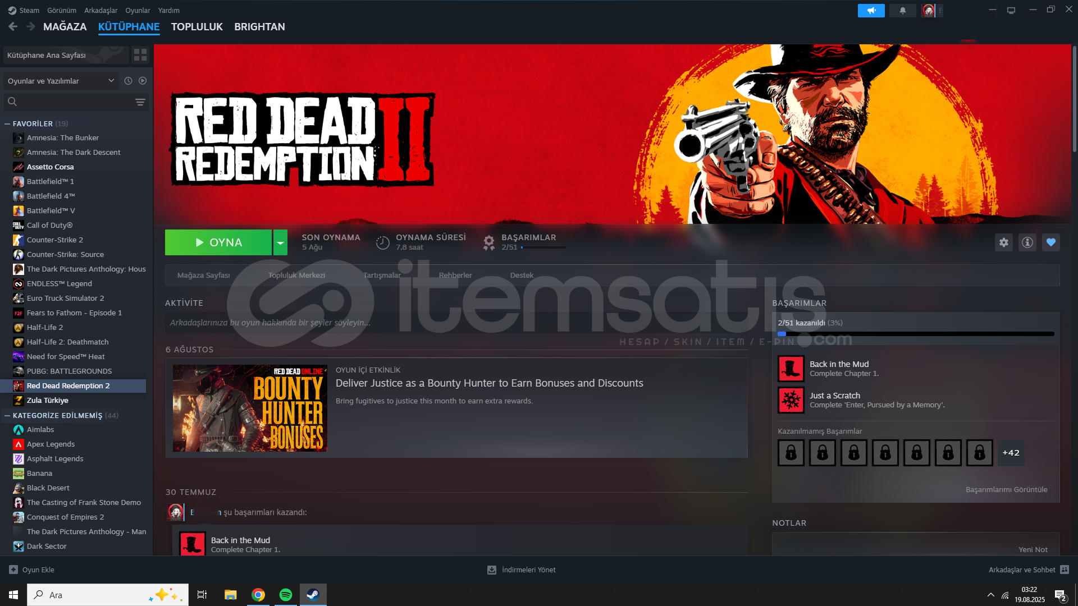Open the Bounty Hunter Bonuses thumbnail
Viewport: 1078px width, 606px height.
(x=250, y=408)
